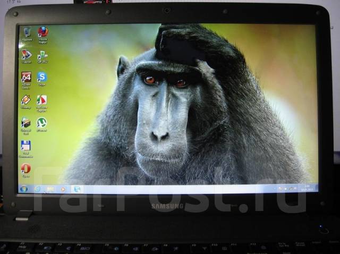Launch the Mozilla Firefox desktop shortcut
The width and height of the screenshot is (340, 254).
(x=43, y=33)
